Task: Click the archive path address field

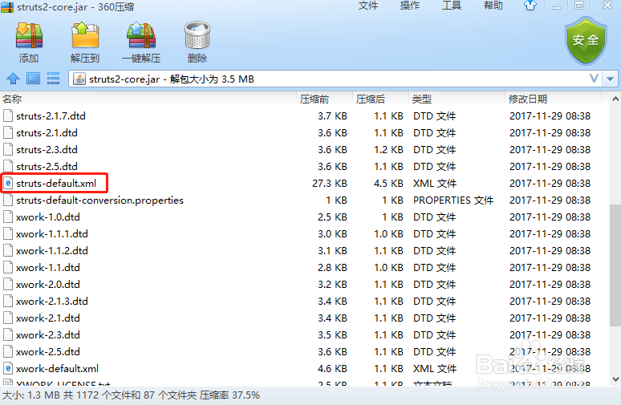Action: 335,79
